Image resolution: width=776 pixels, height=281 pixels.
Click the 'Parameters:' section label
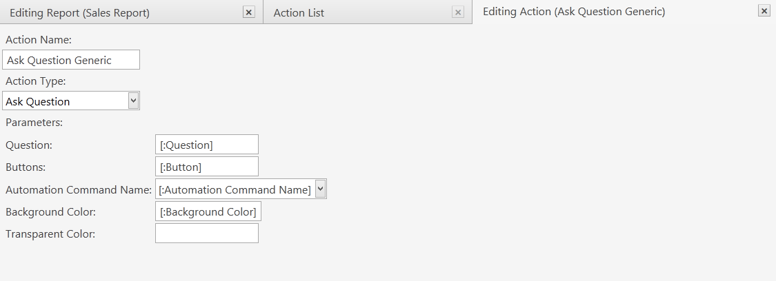click(34, 123)
